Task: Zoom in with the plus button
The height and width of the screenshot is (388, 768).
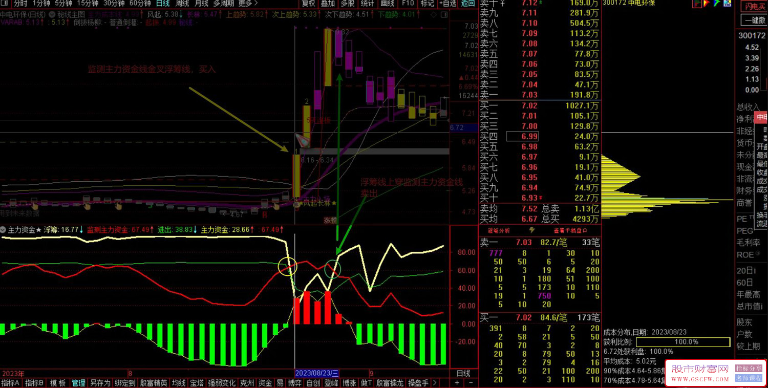Action: tap(457, 383)
